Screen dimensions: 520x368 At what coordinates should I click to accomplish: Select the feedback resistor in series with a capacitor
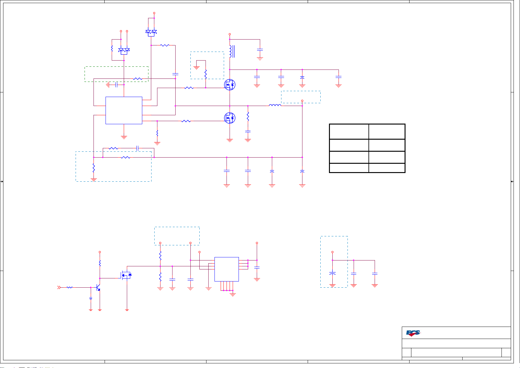(x=114, y=148)
